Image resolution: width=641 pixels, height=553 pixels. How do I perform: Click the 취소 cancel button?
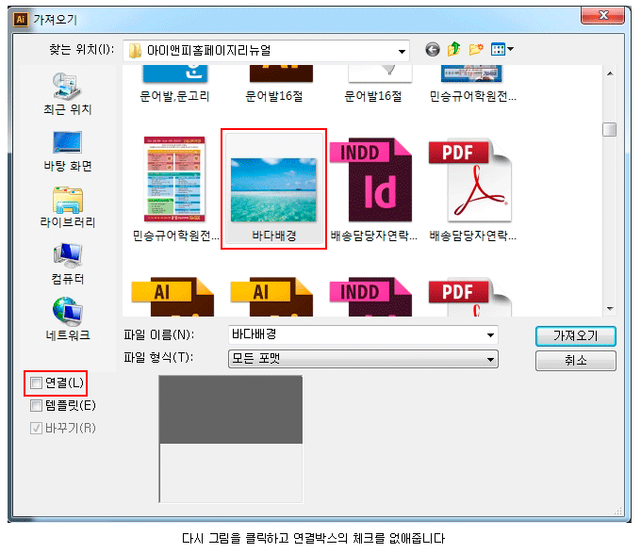575,361
